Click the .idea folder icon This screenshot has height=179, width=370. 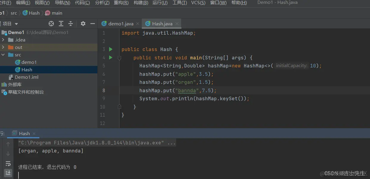click(11, 40)
